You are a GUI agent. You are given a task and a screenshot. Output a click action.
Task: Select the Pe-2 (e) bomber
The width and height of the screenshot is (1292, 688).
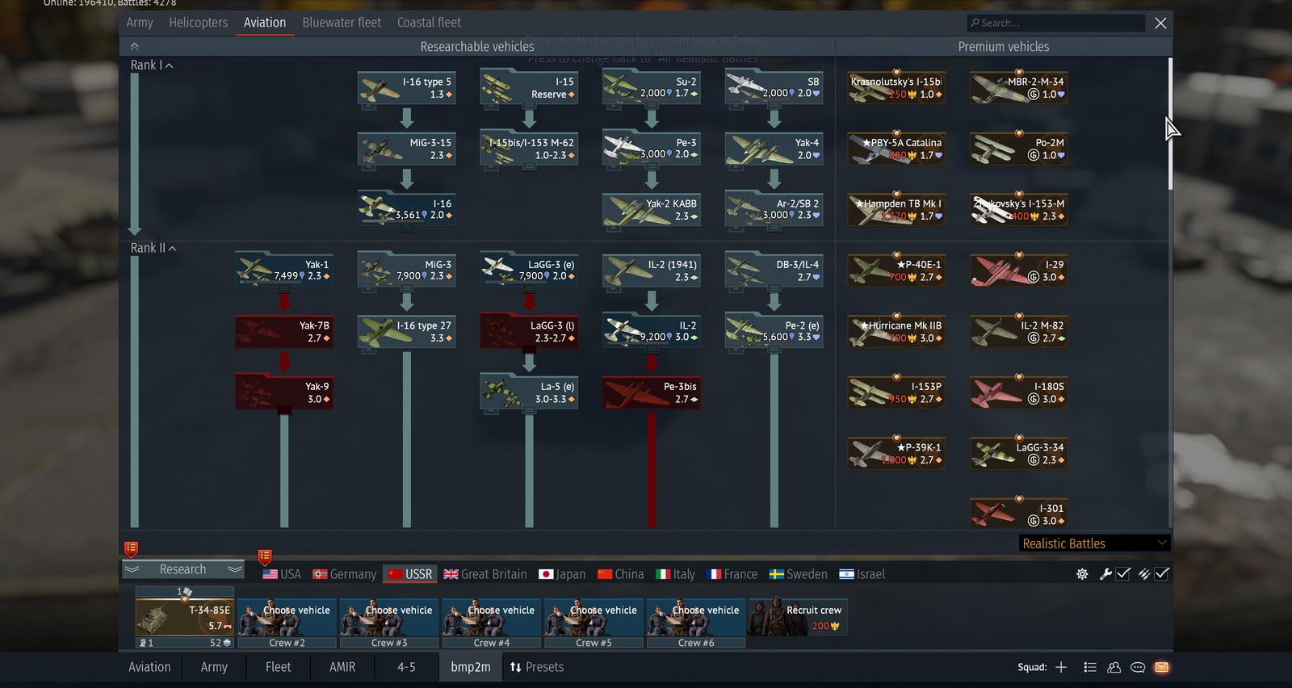pos(774,332)
